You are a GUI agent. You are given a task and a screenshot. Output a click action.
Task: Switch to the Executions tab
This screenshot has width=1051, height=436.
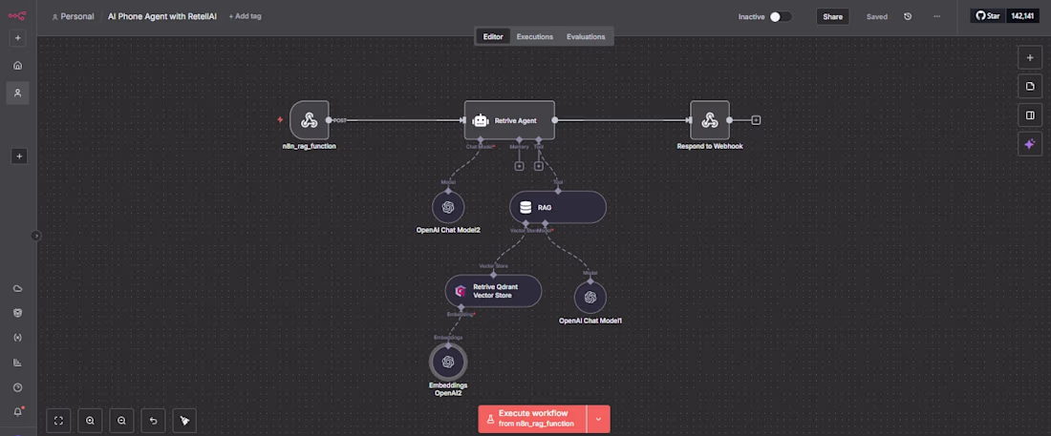coord(535,37)
